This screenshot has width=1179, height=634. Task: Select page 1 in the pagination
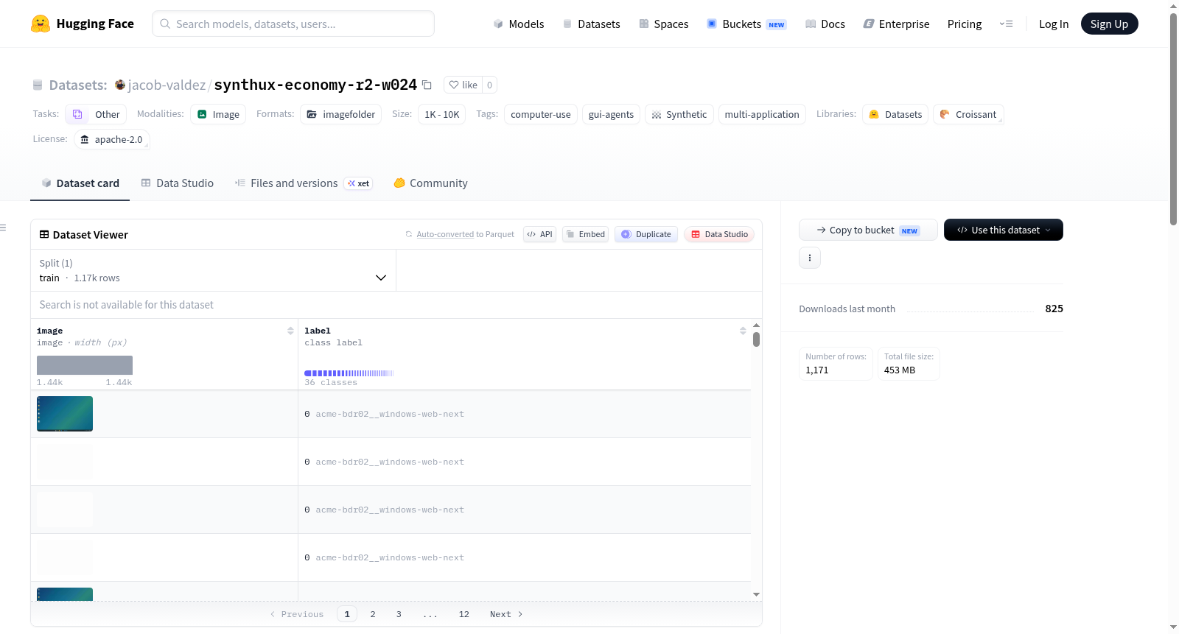(x=347, y=614)
